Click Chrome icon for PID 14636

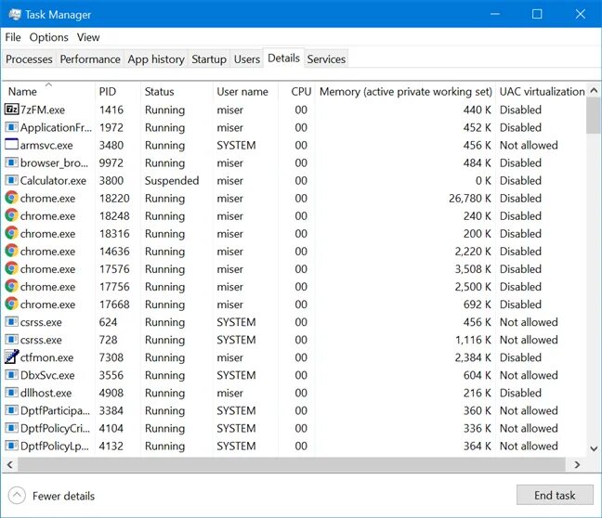(x=11, y=251)
